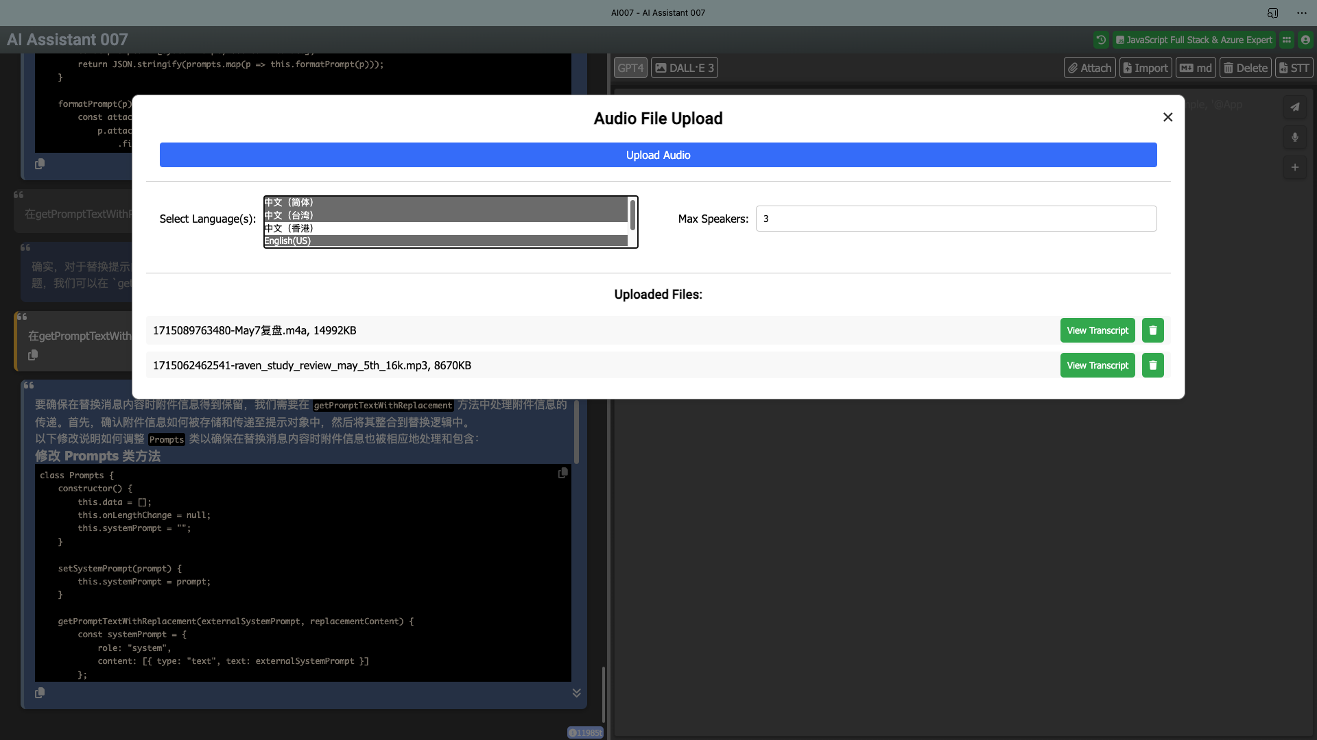Click Upload Audio button
The height and width of the screenshot is (740, 1317).
[x=658, y=154]
